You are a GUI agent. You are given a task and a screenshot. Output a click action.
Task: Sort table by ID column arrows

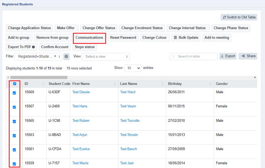pos(43,84)
